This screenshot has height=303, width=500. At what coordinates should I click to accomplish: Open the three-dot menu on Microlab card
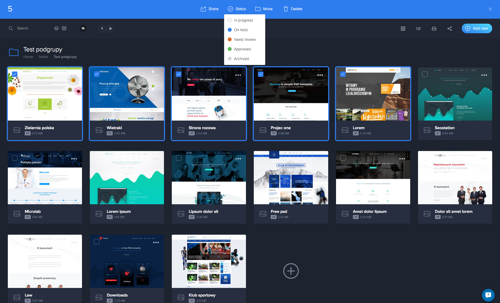pos(74,159)
